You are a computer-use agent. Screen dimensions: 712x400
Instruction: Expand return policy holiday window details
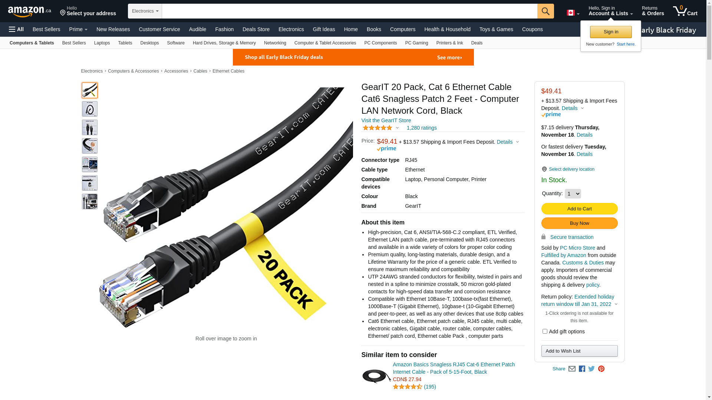pyautogui.click(x=616, y=304)
